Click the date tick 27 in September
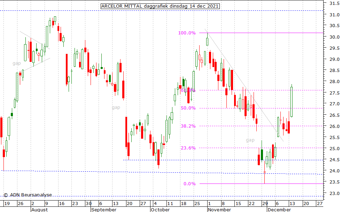The image size is (341, 212). (x=143, y=204)
